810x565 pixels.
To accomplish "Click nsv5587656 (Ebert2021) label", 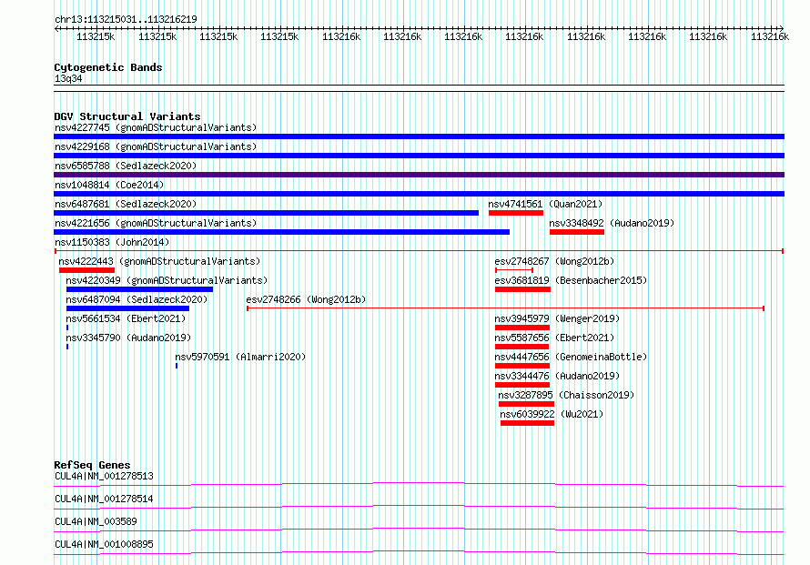I will pyautogui.click(x=554, y=338).
